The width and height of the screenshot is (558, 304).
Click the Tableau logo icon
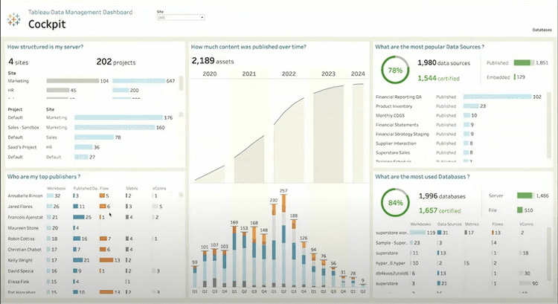point(14,19)
